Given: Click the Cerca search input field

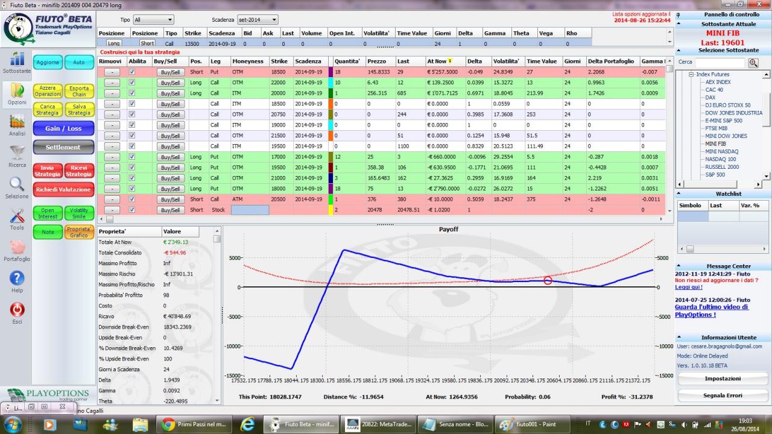Looking at the screenshot, I should click(x=720, y=62).
